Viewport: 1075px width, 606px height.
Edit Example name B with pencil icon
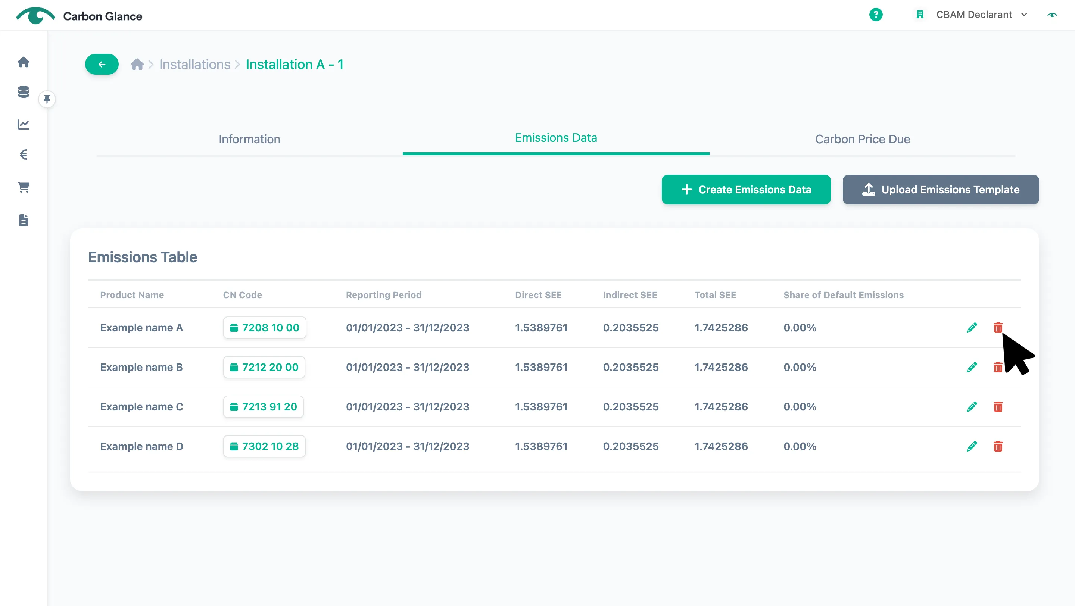click(x=972, y=368)
